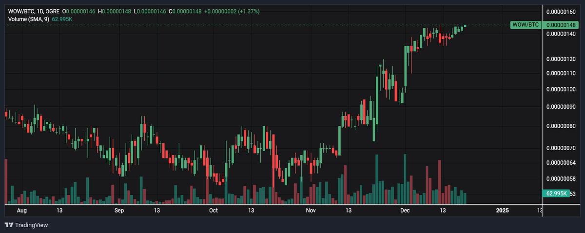
Task: Click the 0.00000080 price axis label
Action: click(561, 126)
